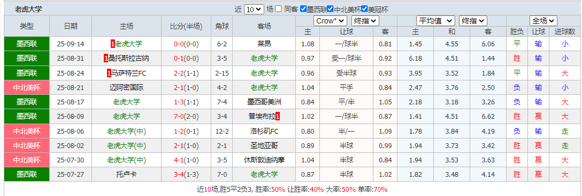Image resolution: width=582 pixels, height=196 pixels.
Task: Click the date 25-07-30
Action: [x=71, y=160]
